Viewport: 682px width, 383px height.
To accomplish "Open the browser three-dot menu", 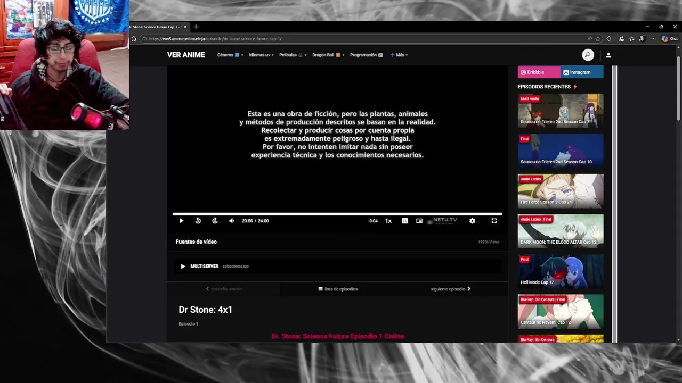I will 653,39.
